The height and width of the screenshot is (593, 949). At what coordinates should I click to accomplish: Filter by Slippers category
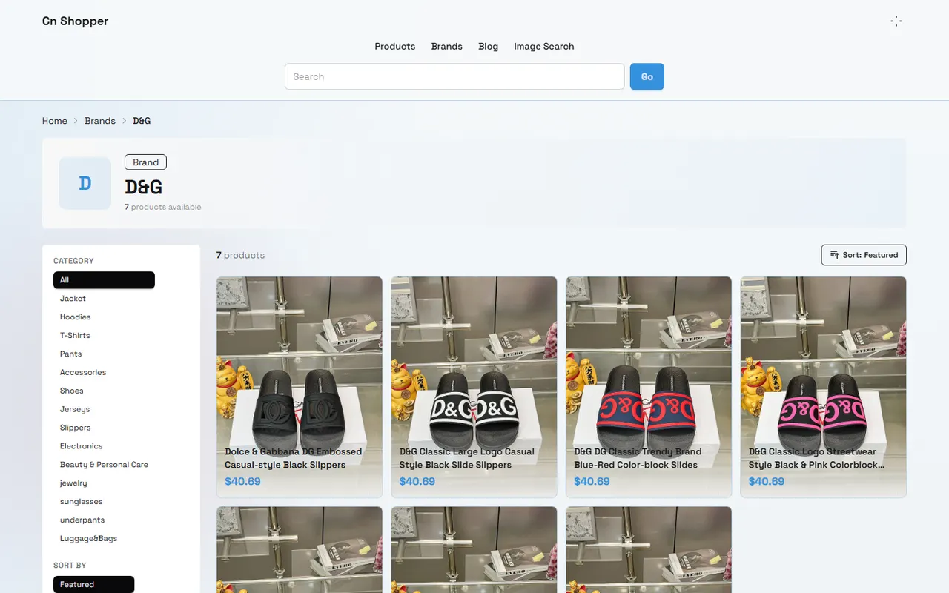75,428
